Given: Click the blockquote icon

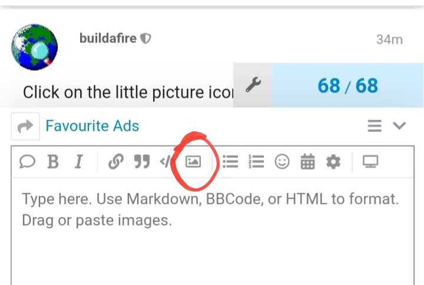Looking at the screenshot, I should [142, 162].
